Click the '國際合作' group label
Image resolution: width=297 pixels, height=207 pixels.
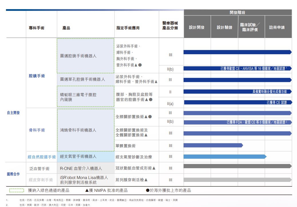click(13, 174)
